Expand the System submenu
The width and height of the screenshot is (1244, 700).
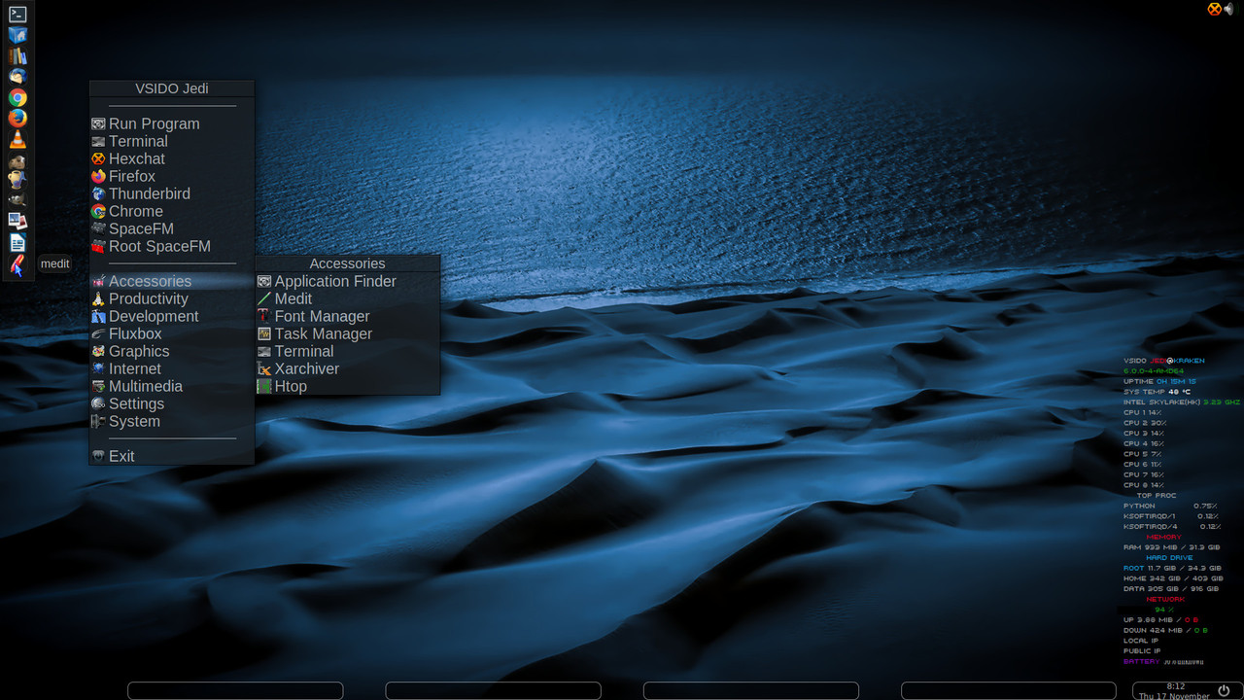click(172, 421)
